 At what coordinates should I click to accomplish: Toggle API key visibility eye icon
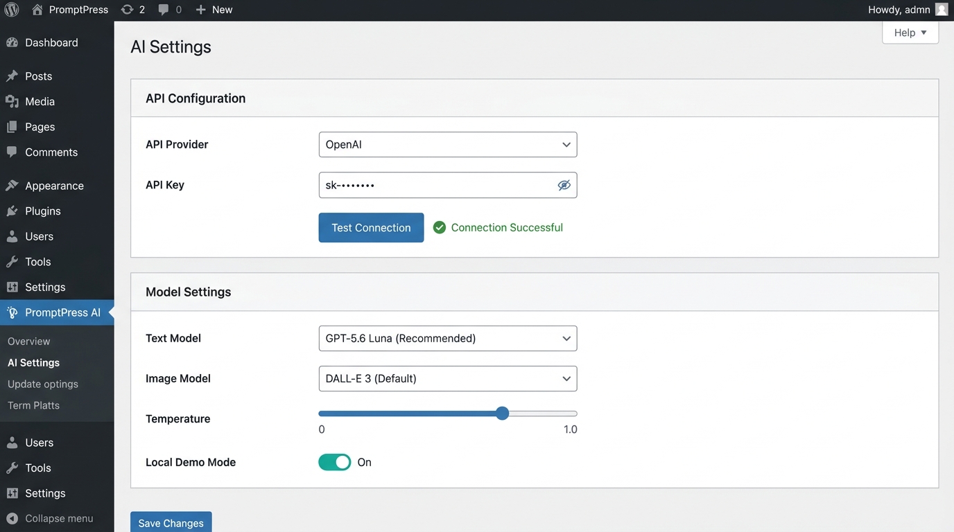click(x=564, y=185)
